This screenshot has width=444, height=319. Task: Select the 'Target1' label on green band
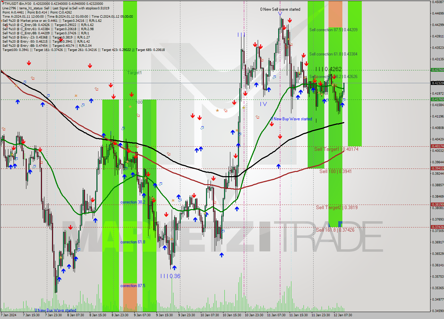[x=134, y=73]
